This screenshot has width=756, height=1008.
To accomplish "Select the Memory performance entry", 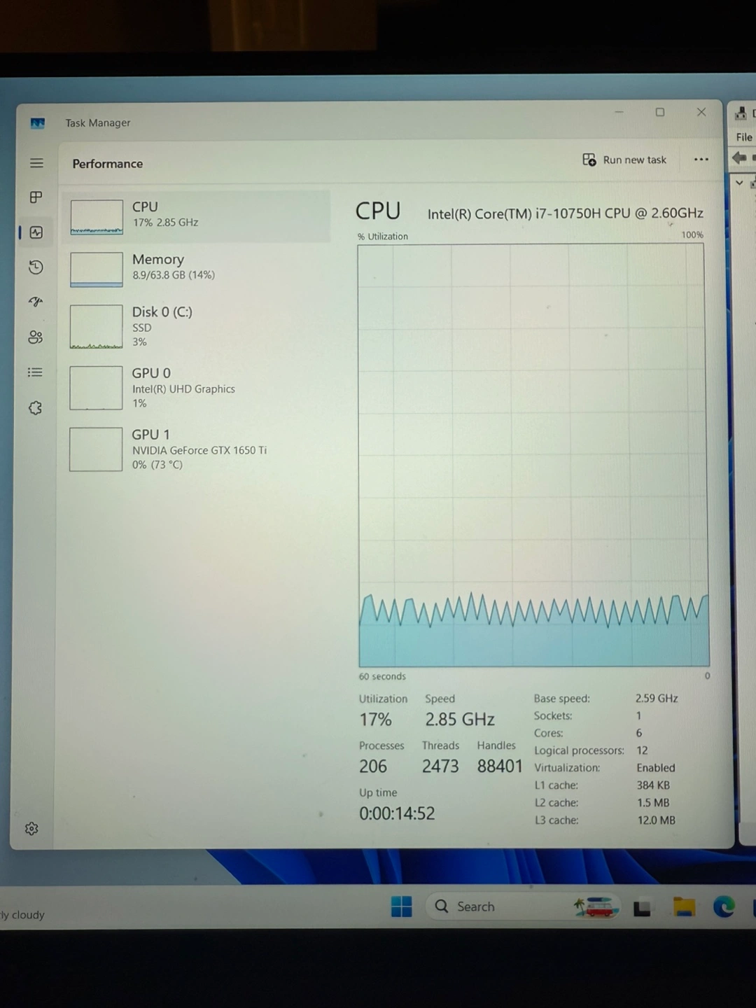I will pyautogui.click(x=196, y=269).
